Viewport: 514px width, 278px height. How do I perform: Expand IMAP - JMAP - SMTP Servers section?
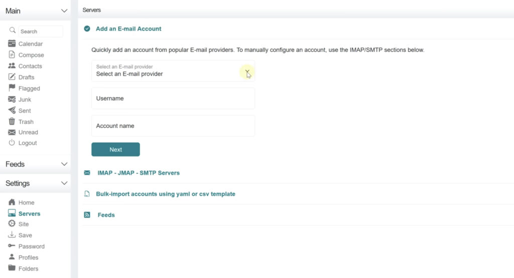click(x=138, y=173)
